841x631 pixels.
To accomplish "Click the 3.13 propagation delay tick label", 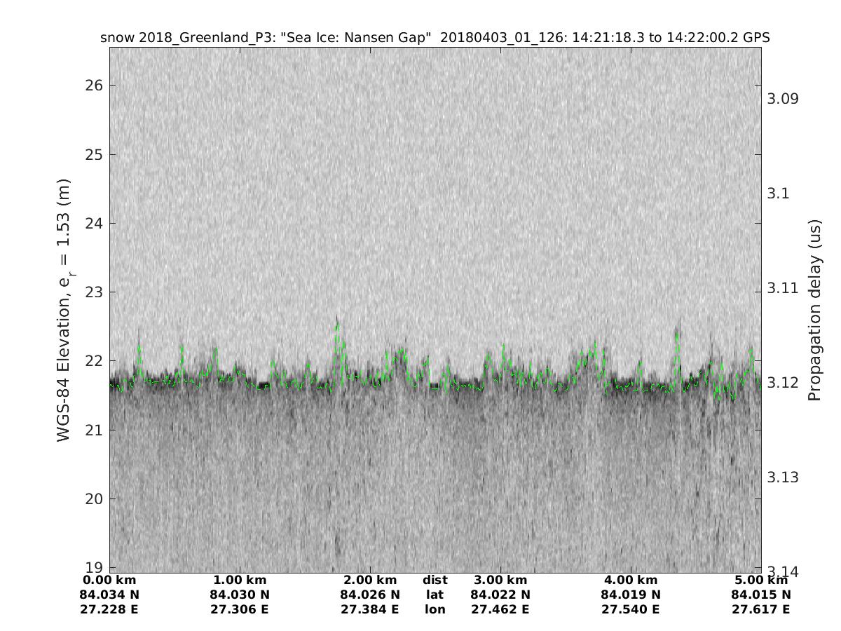I will 782,477.
